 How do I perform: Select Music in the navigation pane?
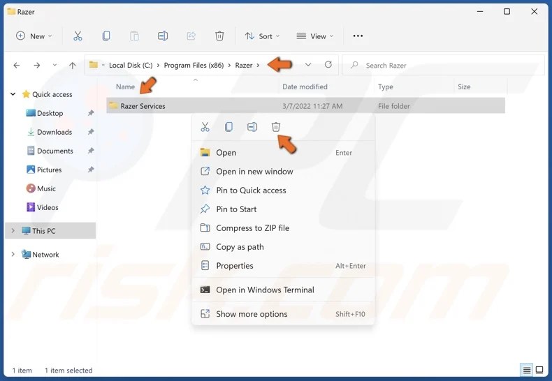click(x=46, y=188)
